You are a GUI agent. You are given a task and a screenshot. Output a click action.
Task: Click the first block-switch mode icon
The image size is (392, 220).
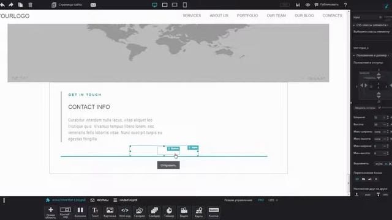pos(357,179)
